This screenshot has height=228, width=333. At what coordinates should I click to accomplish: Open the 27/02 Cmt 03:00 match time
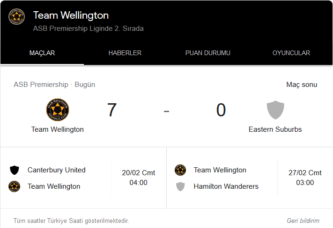click(x=305, y=178)
